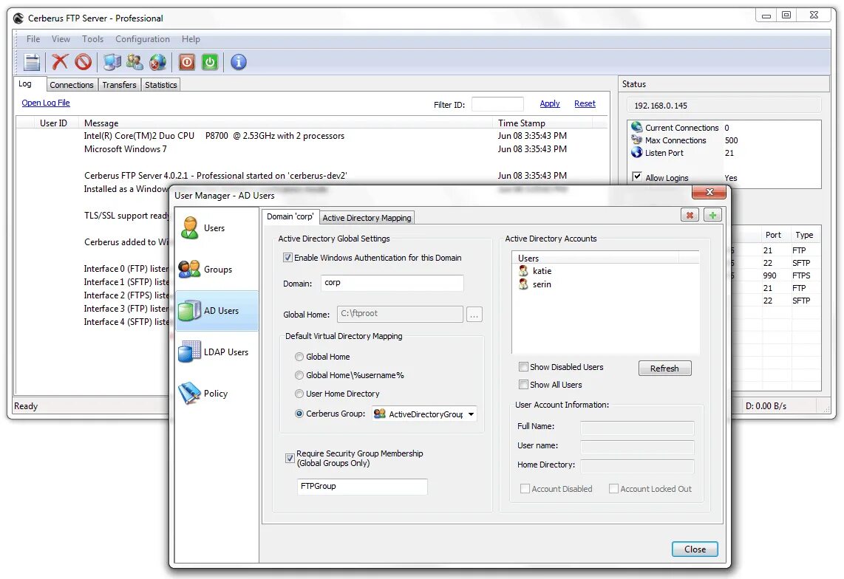The height and width of the screenshot is (579, 844).
Task: Click the red stop server power icon
Action: pos(187,63)
